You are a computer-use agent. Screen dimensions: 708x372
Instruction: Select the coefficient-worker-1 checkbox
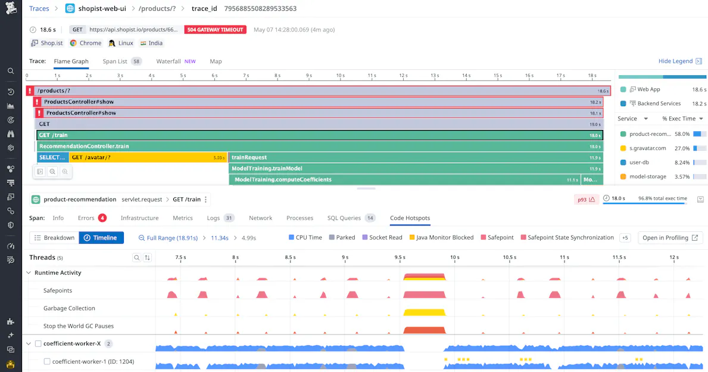tap(47, 361)
